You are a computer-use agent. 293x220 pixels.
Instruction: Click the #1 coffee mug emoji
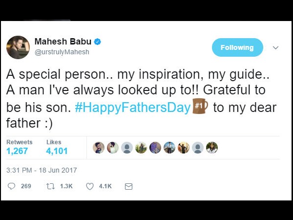200,106
